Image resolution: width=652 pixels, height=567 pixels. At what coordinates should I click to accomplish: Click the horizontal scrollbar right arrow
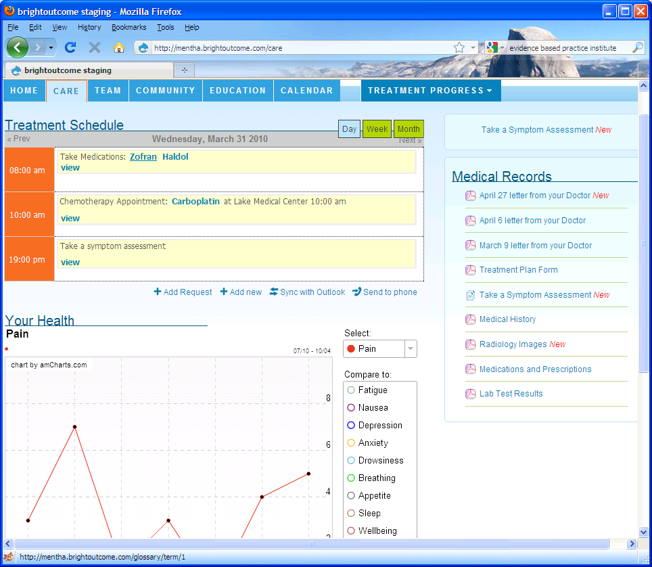[x=632, y=543]
